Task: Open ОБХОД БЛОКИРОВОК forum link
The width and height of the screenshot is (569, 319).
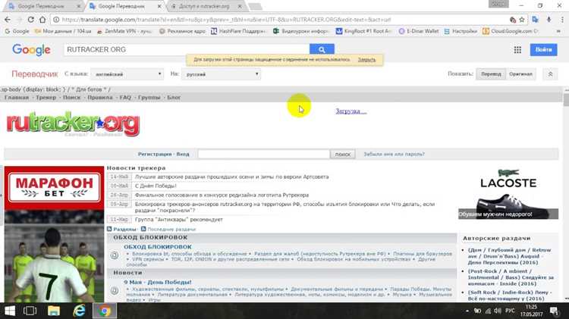Action: tap(158, 247)
